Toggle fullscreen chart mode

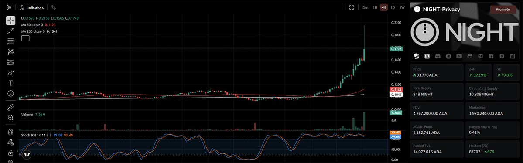351,7
